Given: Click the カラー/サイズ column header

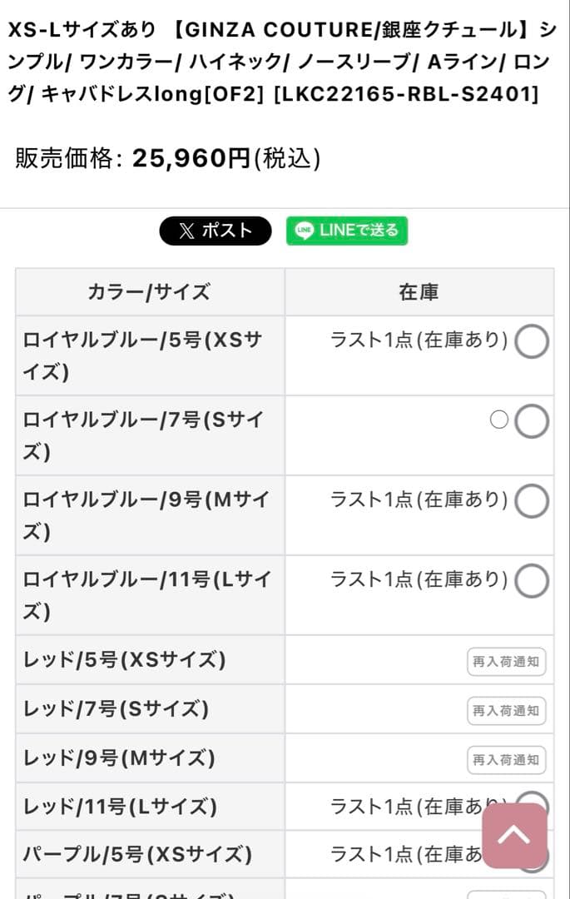Looking at the screenshot, I should coord(150,292).
